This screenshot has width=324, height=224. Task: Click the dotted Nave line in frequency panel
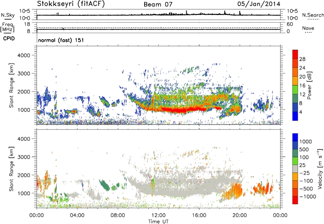click(x=159, y=27)
